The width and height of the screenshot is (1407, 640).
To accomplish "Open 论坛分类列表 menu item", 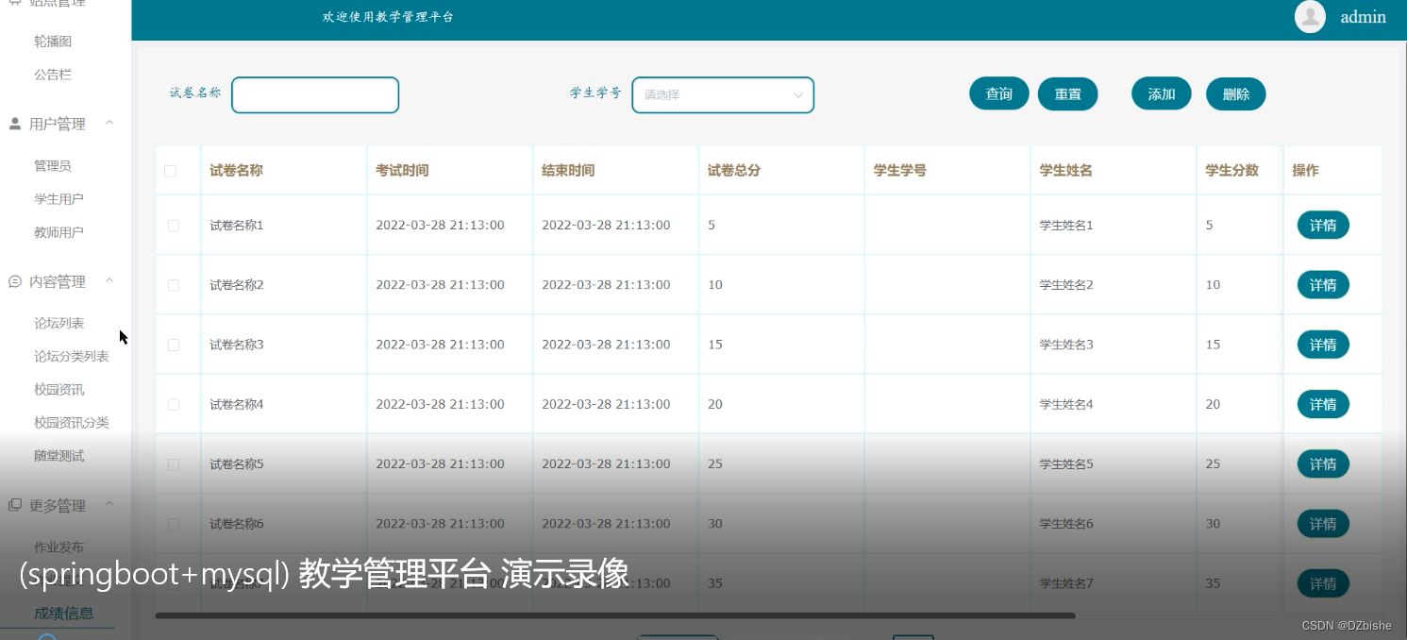I will pyautogui.click(x=72, y=356).
